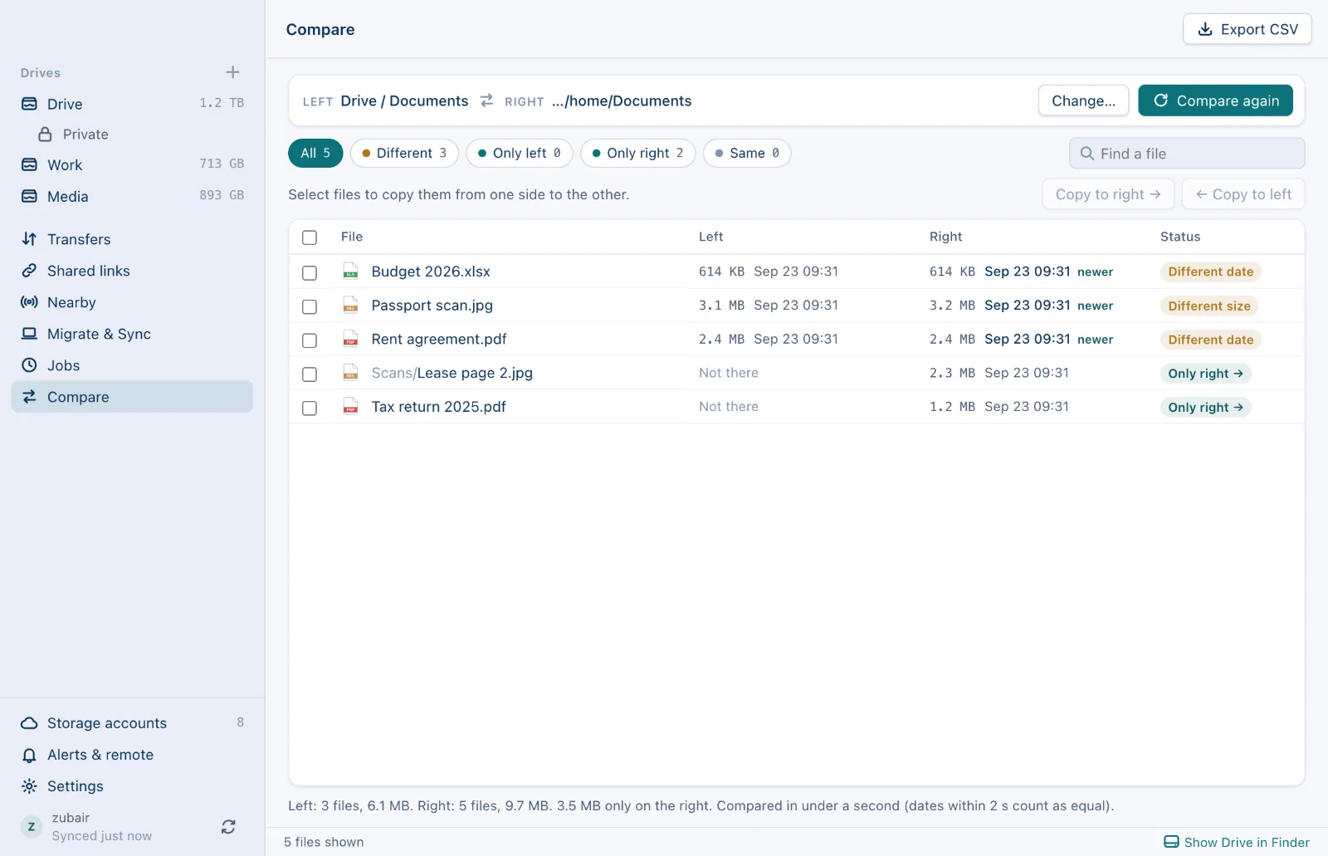Click the Private lock icon
The width and height of the screenshot is (1328, 856).
45,135
